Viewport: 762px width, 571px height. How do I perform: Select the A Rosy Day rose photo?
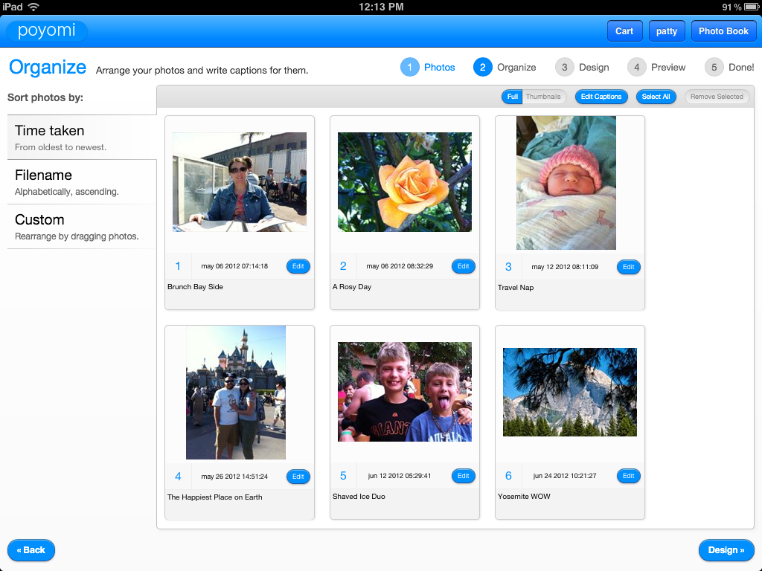[405, 182]
